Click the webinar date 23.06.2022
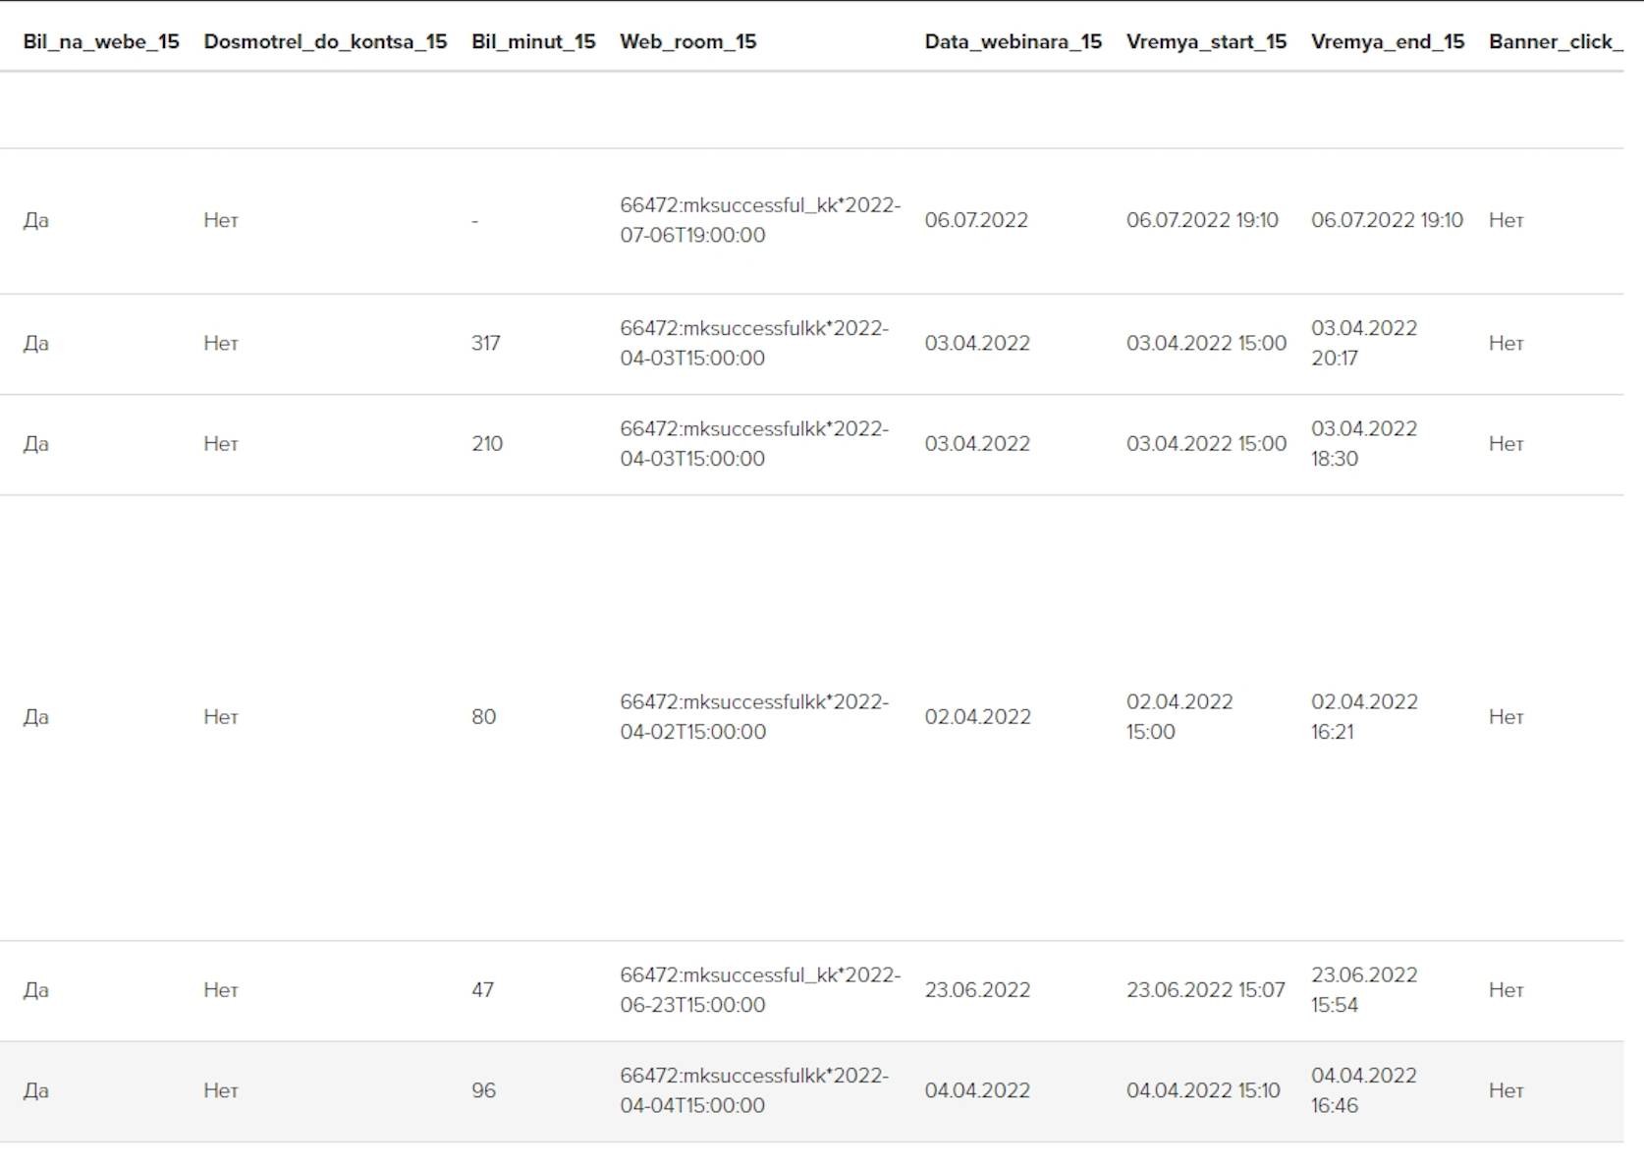Viewport: 1644px width, 1167px height. click(977, 989)
